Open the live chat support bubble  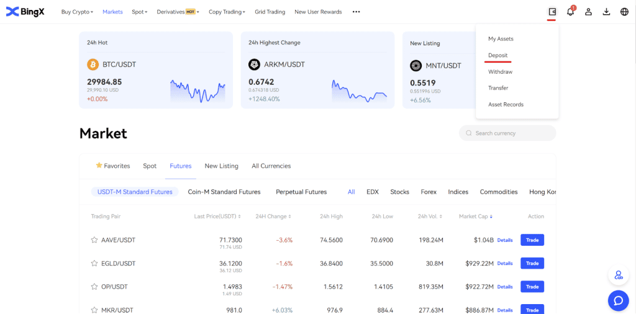[x=618, y=300]
